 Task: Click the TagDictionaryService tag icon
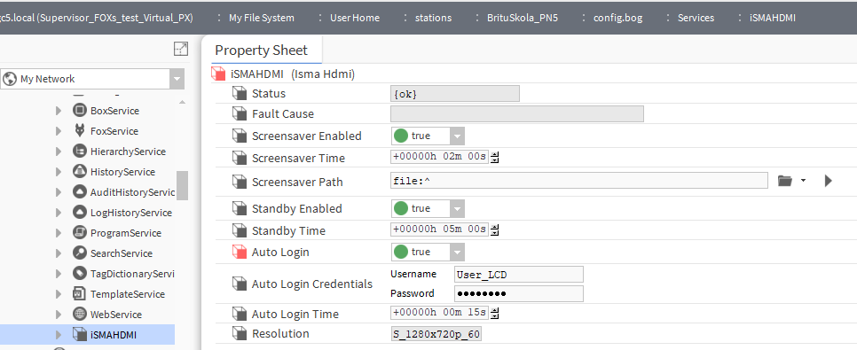[x=80, y=273]
